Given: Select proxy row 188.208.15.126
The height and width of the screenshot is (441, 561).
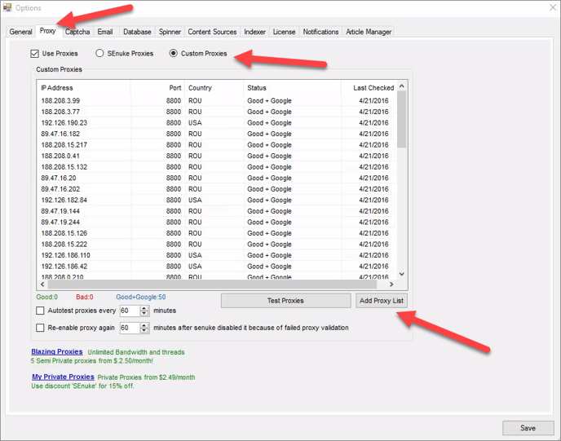Looking at the screenshot, I should [217, 233].
